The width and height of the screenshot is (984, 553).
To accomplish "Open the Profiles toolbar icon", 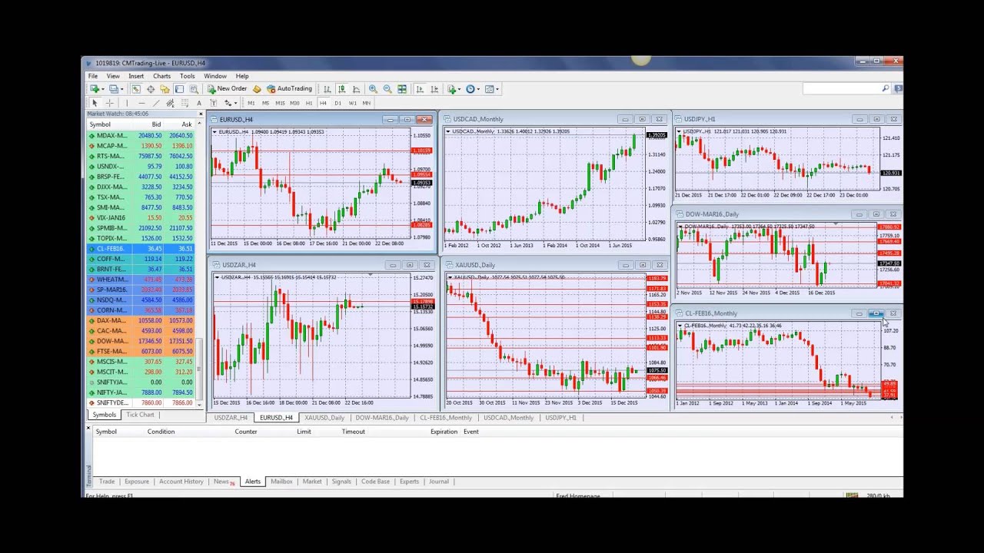I will [x=115, y=89].
